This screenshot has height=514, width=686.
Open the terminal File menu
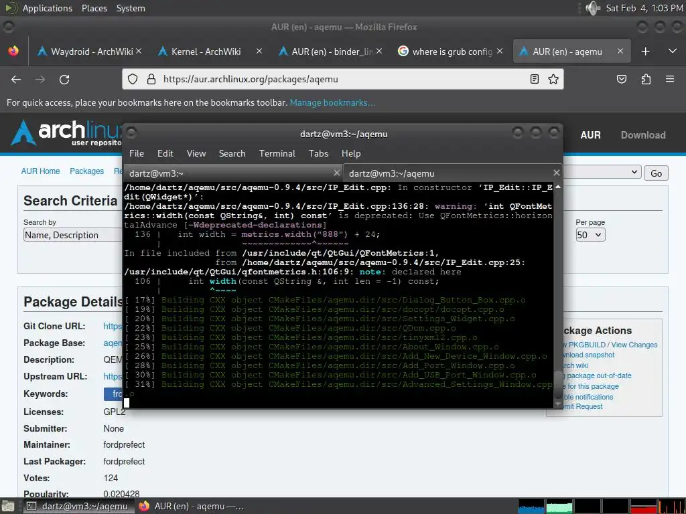coord(137,153)
